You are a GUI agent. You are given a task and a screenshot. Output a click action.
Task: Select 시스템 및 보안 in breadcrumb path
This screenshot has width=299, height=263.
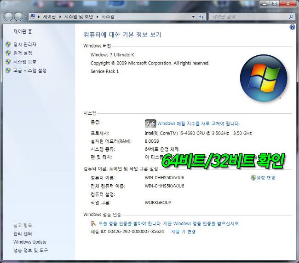point(79,17)
